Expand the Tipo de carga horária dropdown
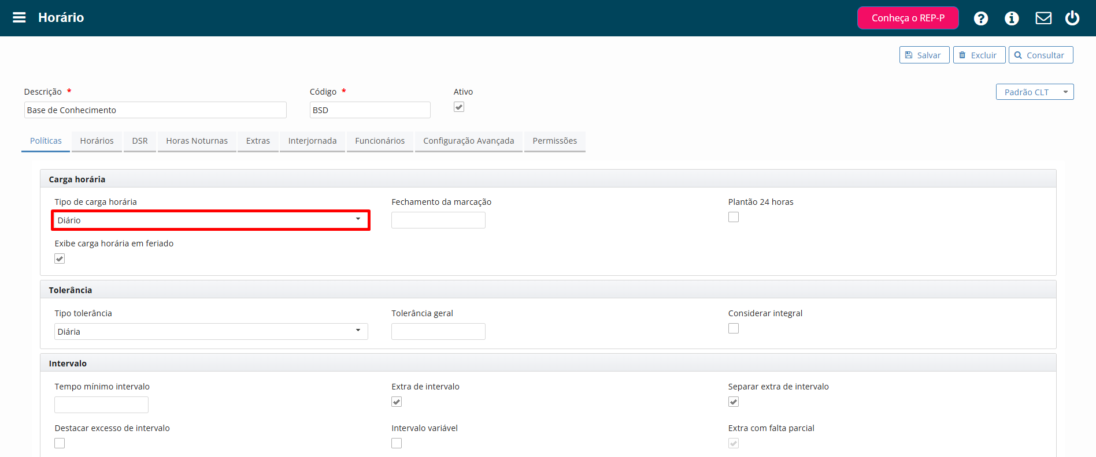Viewport: 1096px width, 457px height. [x=211, y=220]
